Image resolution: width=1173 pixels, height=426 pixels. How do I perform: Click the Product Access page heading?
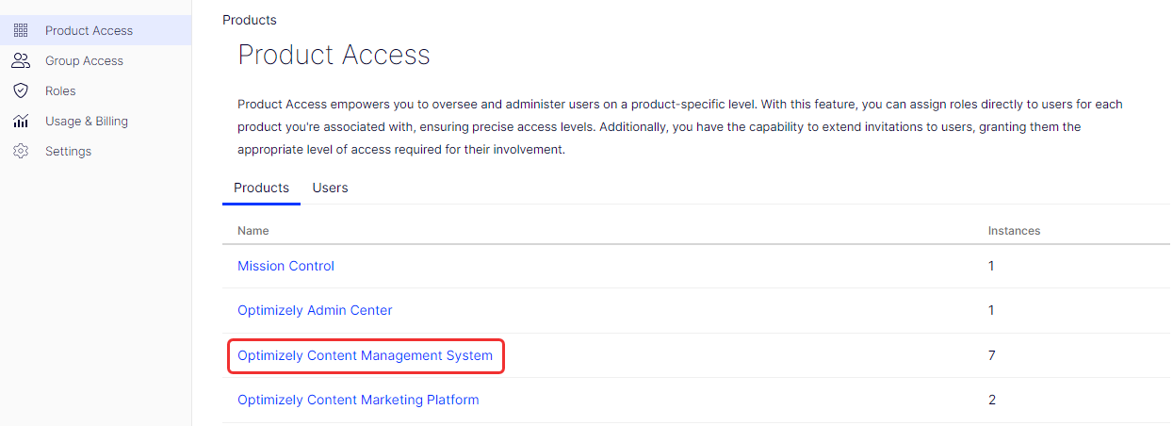[334, 55]
